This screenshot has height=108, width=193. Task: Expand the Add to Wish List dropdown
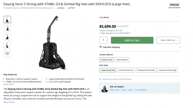[168, 40]
